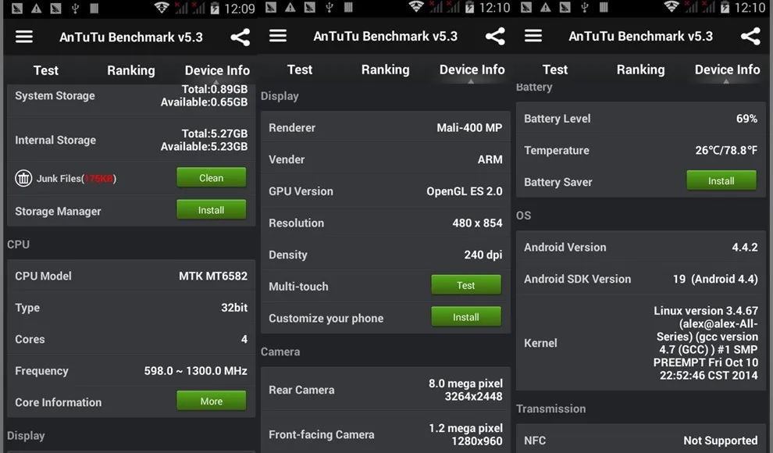Select the 240 dpi density value
773x453 pixels.
[x=483, y=255]
